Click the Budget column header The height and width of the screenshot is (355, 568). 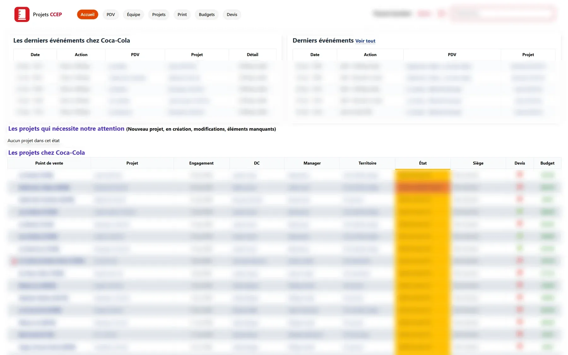coord(547,163)
